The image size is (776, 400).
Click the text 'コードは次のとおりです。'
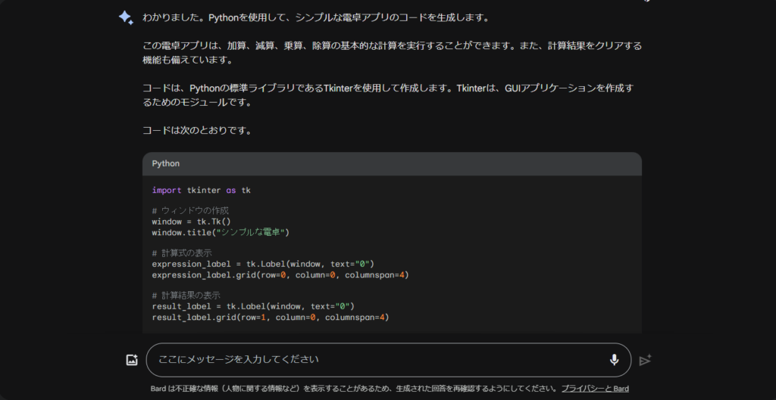point(197,131)
